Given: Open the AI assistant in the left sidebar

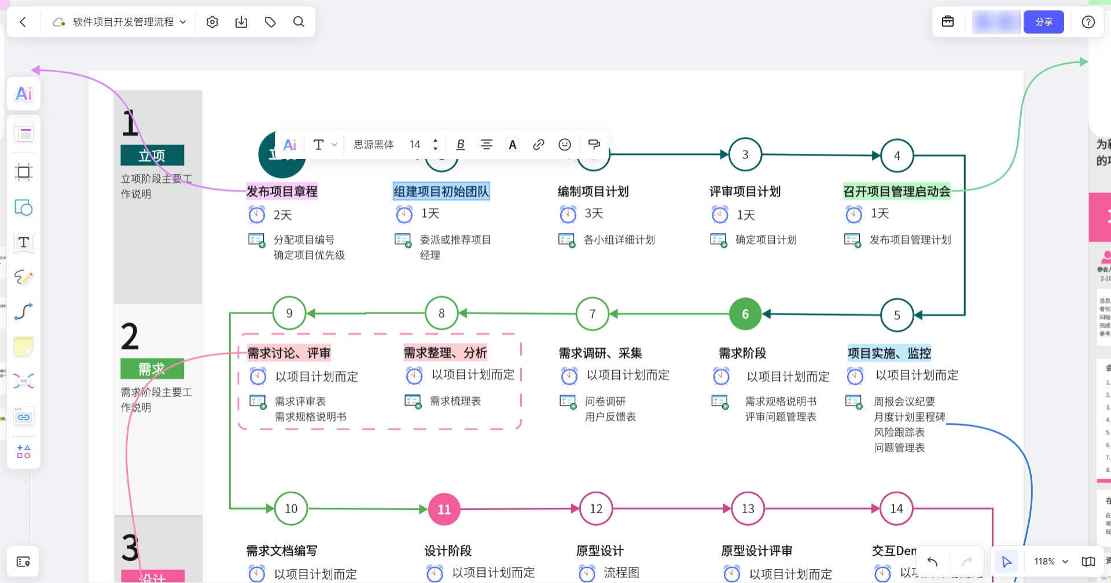Looking at the screenshot, I should (x=23, y=93).
